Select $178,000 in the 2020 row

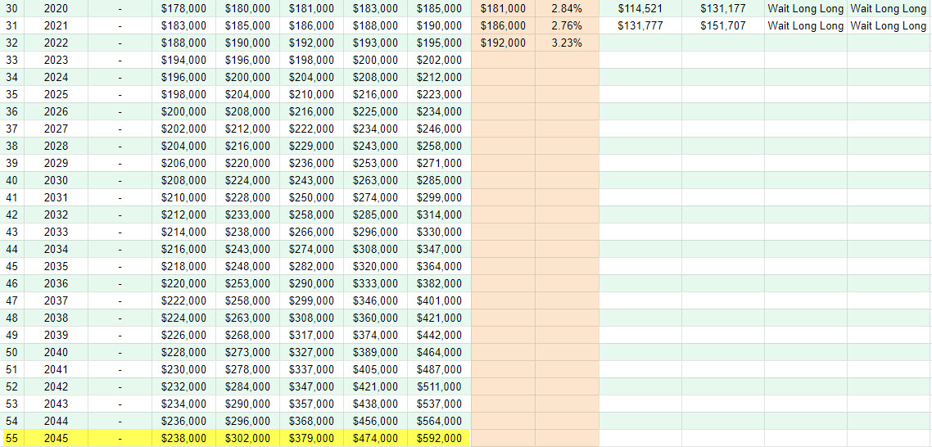point(183,8)
